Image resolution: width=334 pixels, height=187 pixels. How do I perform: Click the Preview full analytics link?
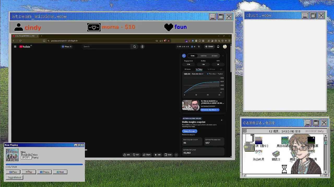(188, 135)
